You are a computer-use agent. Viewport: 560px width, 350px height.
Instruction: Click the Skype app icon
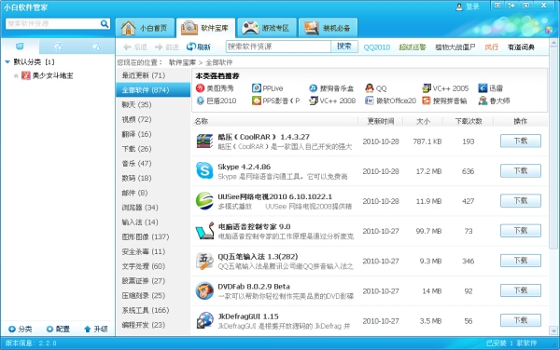204,171
